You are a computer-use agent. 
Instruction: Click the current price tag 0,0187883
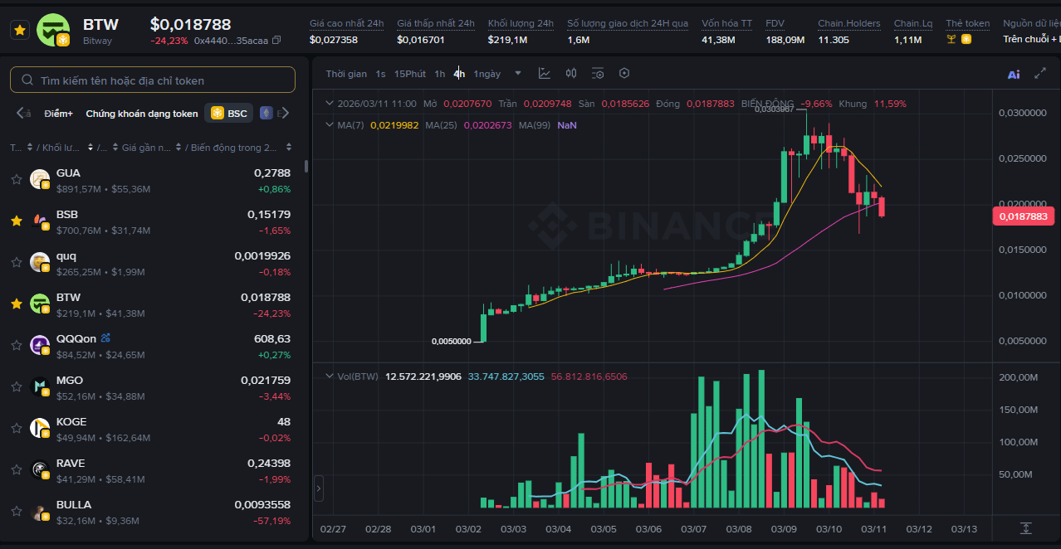click(x=1023, y=216)
